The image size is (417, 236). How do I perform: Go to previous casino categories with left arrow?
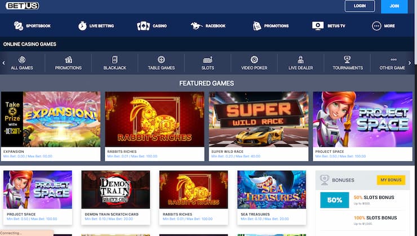[x=3, y=63]
